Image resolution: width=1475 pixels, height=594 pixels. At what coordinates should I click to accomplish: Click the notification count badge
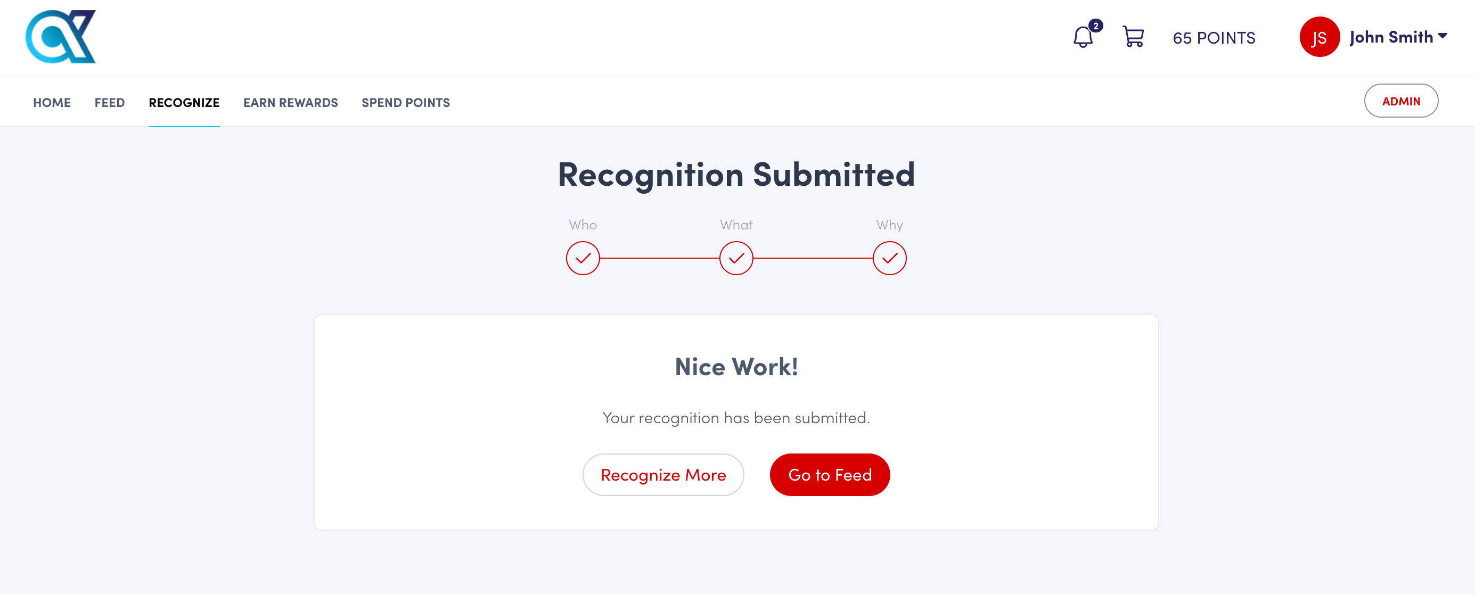(x=1095, y=26)
